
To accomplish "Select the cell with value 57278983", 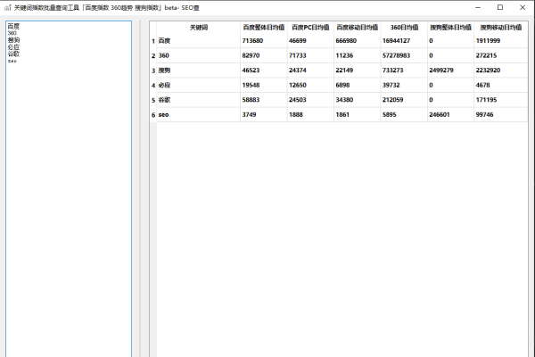I will pos(404,55).
